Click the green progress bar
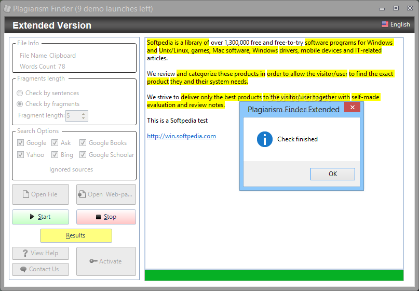Screen dimensions: 419x291 tap(274, 275)
